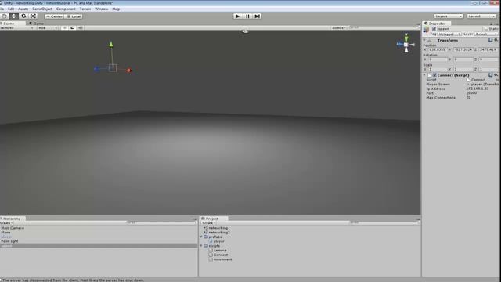Open the Gizmos dropdown in Scene view

coord(339,28)
